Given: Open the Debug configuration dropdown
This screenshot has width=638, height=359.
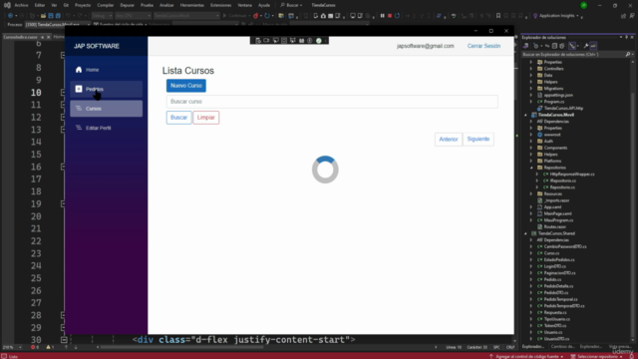Looking at the screenshot, I should tap(102, 16).
